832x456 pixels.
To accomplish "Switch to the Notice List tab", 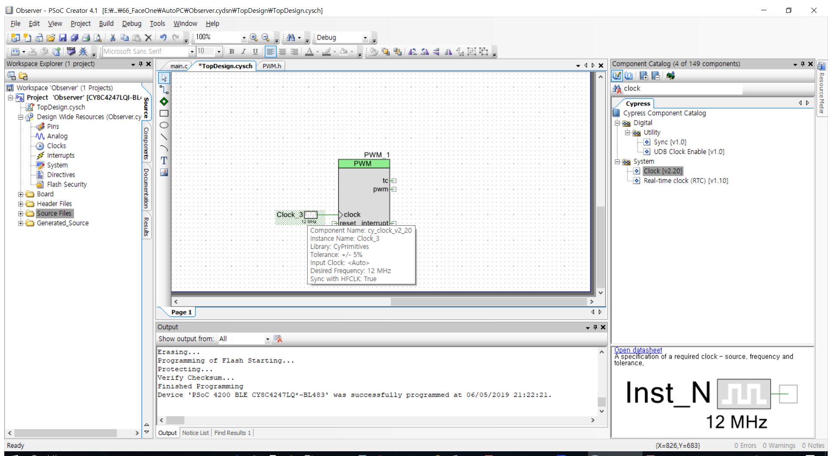I will [x=196, y=433].
